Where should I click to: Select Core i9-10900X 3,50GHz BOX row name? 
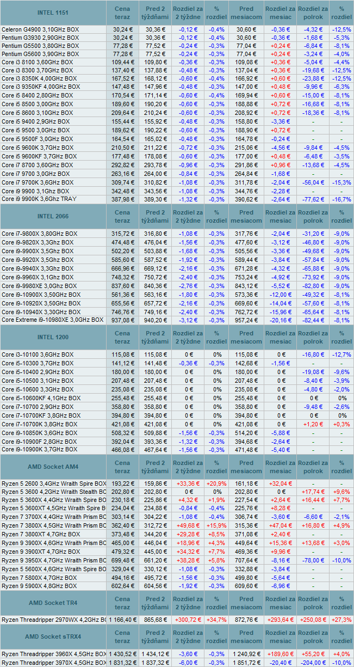coord(41,295)
